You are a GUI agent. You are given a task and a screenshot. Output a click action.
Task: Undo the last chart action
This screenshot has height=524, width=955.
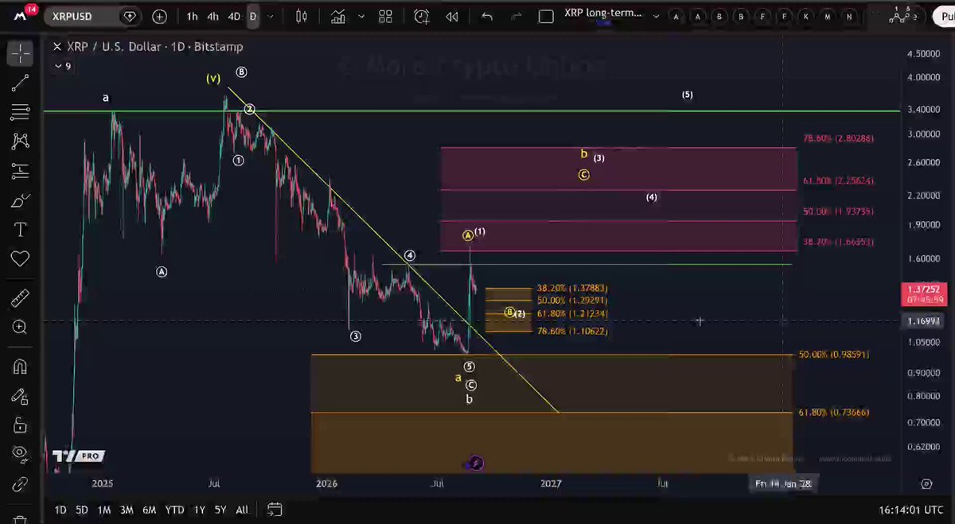(x=487, y=16)
